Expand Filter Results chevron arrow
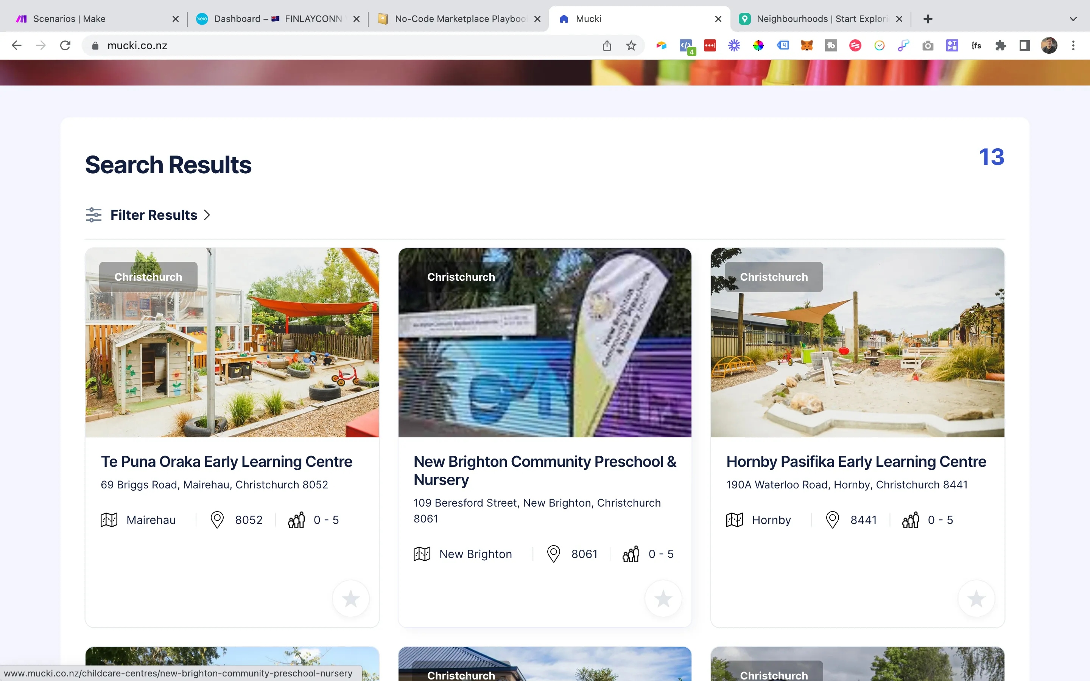 [x=207, y=215]
